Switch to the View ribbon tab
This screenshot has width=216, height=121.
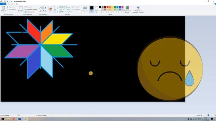[17, 4]
